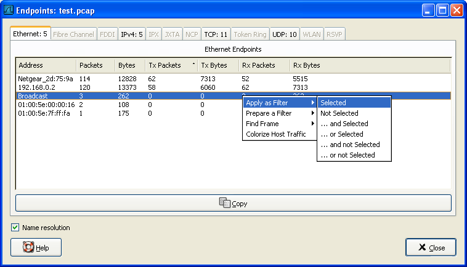Open the IPv4: 5 tab
The image size is (467, 267).
point(132,34)
